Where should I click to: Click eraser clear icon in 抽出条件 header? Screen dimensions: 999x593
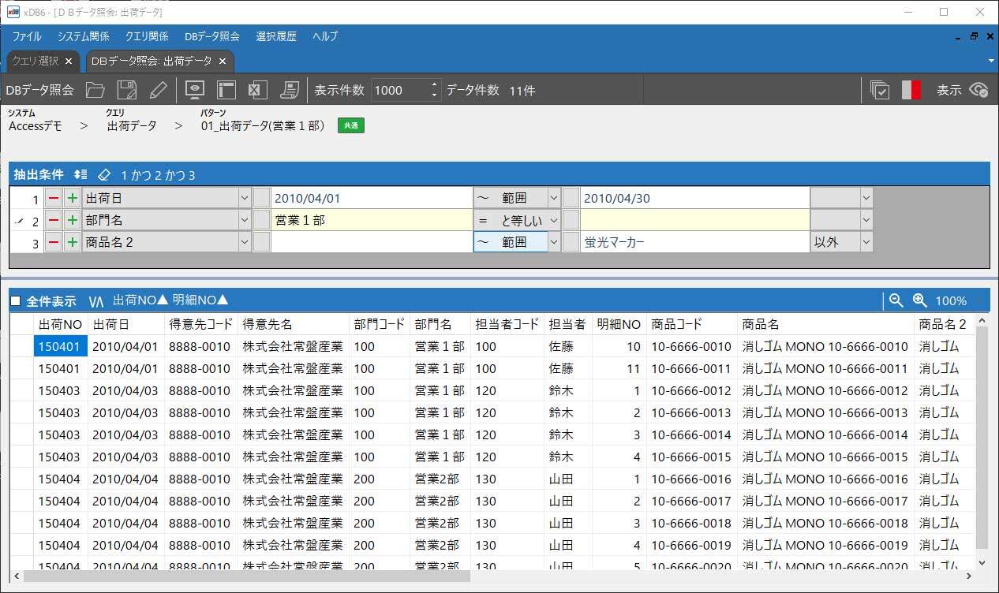[x=104, y=174]
